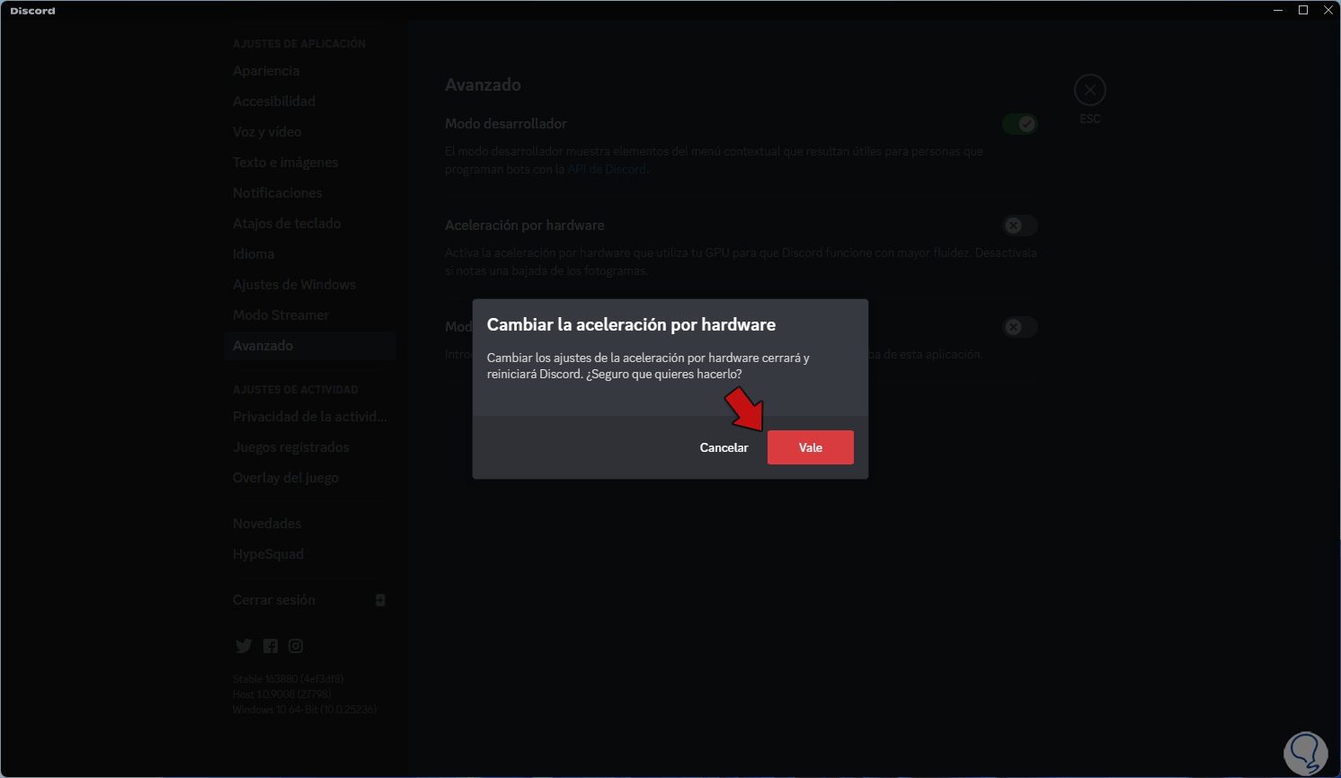Open Privacidad de la actividad settings

[x=310, y=417]
